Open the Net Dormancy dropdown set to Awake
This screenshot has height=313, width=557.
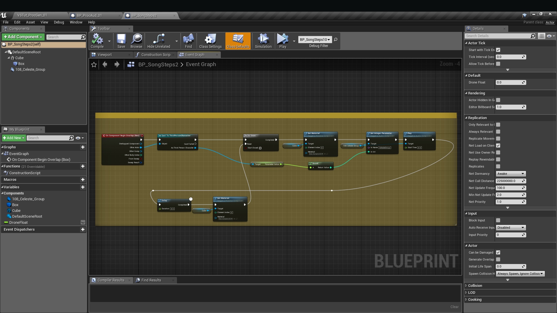(511, 174)
